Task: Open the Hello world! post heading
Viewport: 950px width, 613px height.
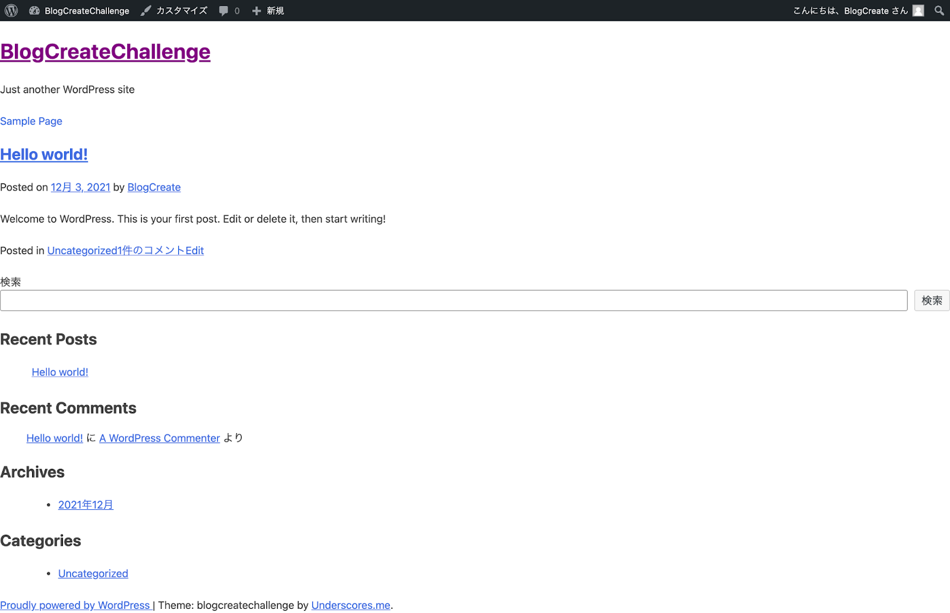Action: tap(44, 154)
